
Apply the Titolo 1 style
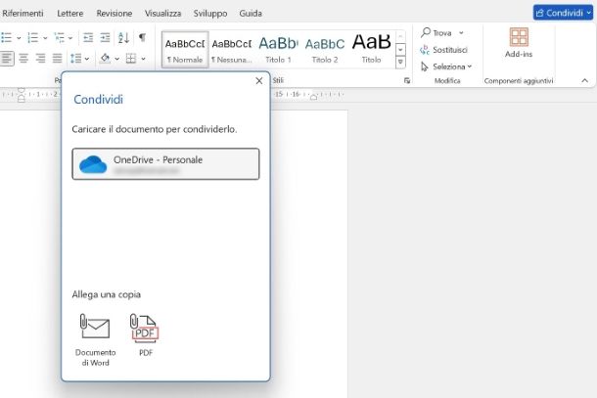[x=278, y=47]
